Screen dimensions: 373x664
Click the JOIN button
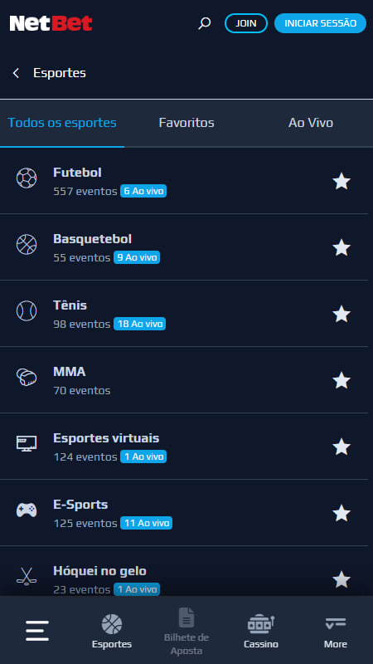246,23
